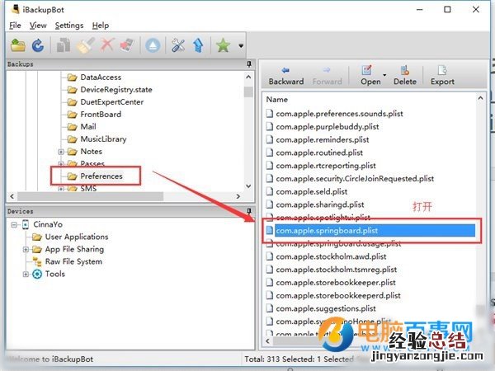The height and width of the screenshot is (371, 495).
Task: Click Backups tree scroll-down arrow
Action: tap(248, 186)
